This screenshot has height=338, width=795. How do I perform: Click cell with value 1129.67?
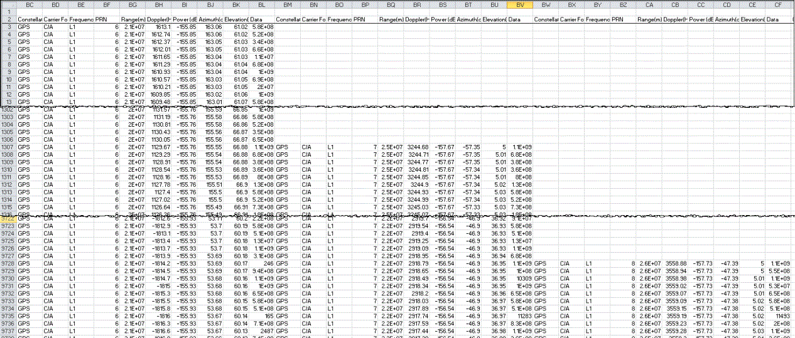click(x=158, y=147)
